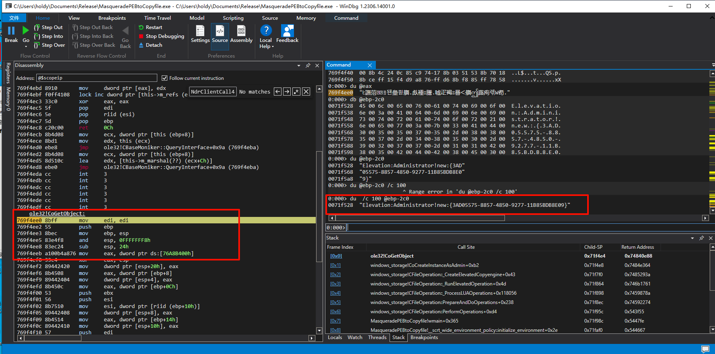Switch to the Locals bottom tab
Screen dimensions: 715x354
tap(335, 337)
